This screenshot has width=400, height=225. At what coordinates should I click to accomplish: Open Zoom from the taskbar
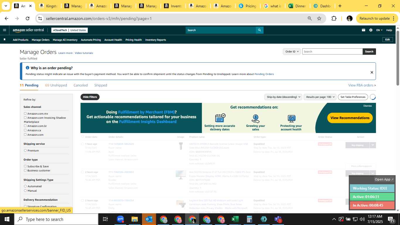pyautogui.click(x=120, y=219)
